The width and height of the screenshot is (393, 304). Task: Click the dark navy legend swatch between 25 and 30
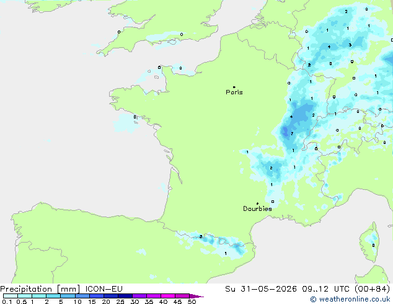point(125,296)
